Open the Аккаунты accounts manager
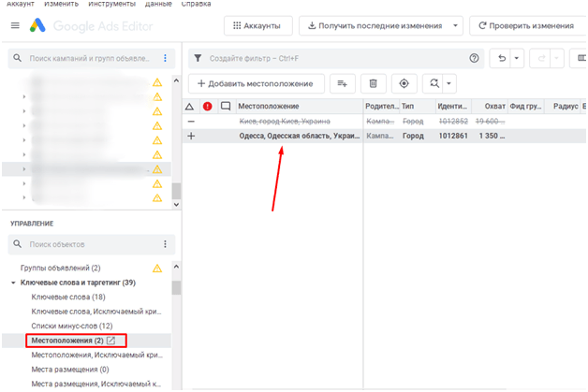 (258, 26)
